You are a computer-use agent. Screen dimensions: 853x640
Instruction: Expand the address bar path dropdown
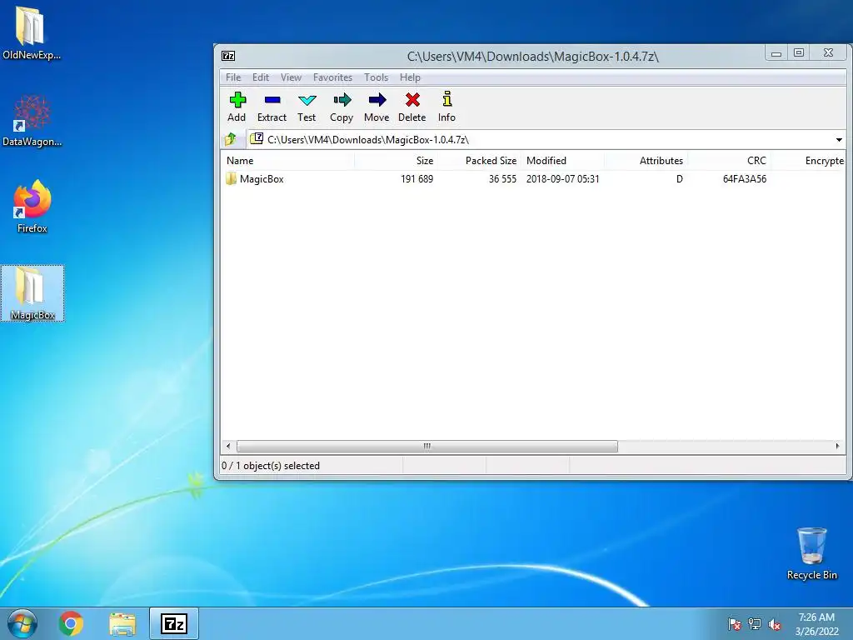(839, 140)
